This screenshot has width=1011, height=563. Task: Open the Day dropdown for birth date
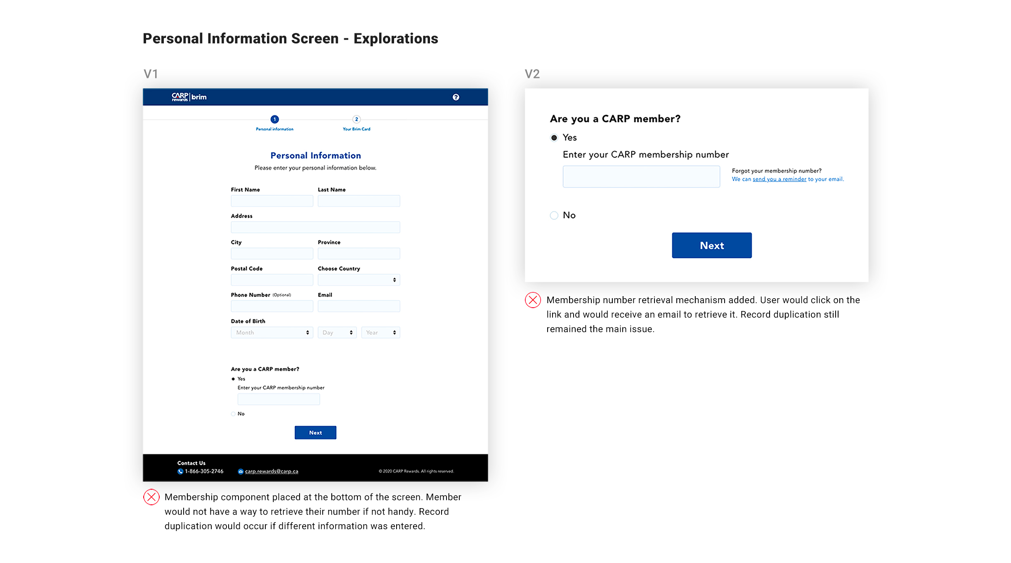[337, 332]
